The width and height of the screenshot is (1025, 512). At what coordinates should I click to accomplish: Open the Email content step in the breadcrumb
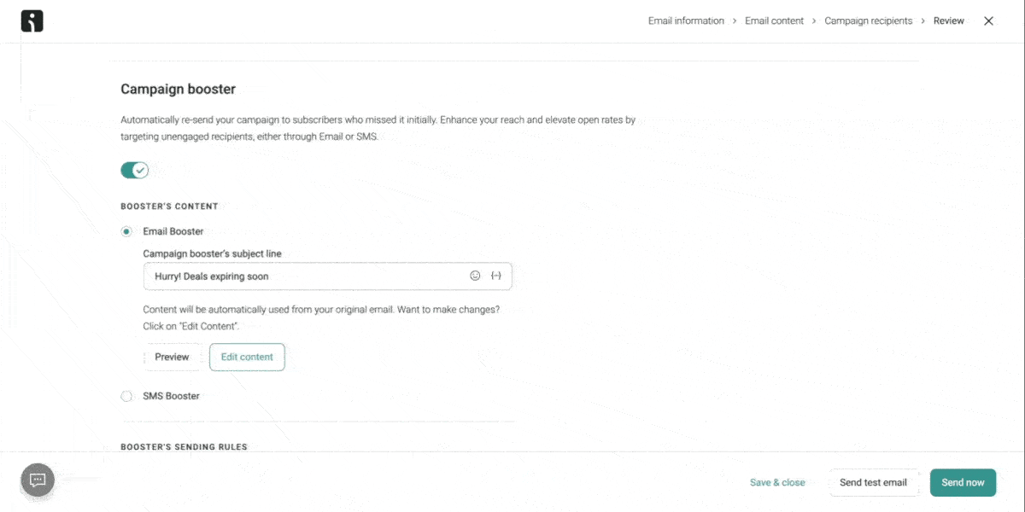[774, 21]
